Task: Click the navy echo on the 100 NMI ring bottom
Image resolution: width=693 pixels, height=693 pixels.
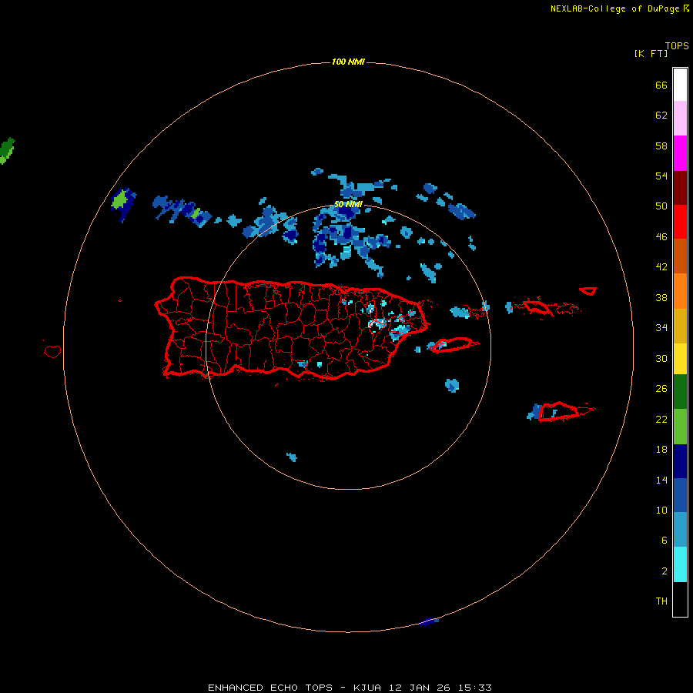Action: click(x=428, y=622)
